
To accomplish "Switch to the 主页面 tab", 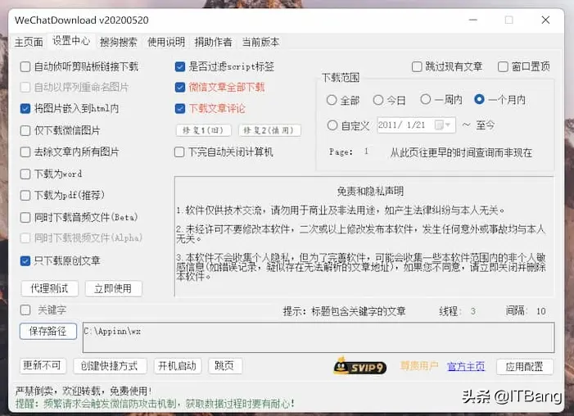I will (x=29, y=42).
